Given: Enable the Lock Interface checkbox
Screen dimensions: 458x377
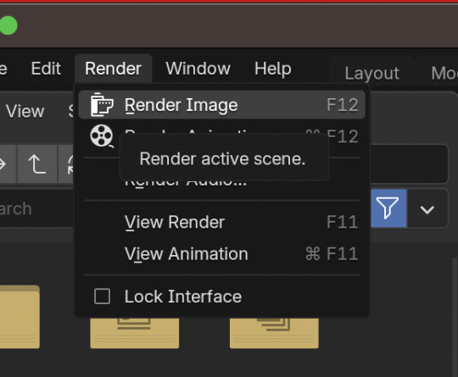Looking at the screenshot, I should pos(103,297).
